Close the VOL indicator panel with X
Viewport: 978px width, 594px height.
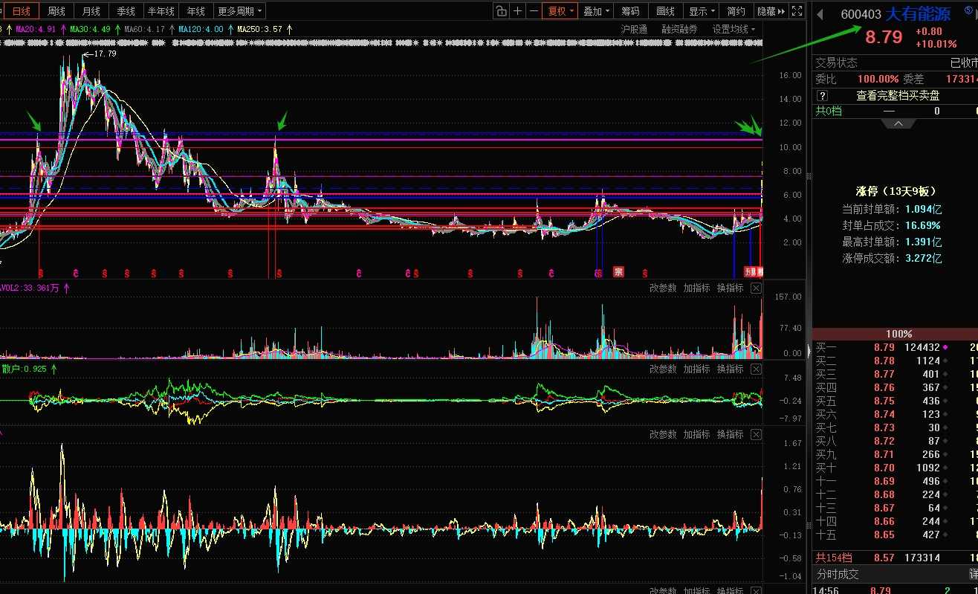pyautogui.click(x=756, y=288)
